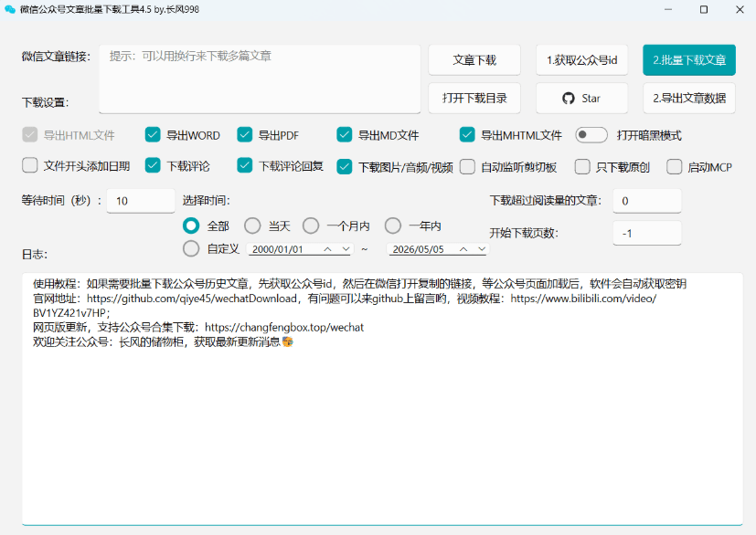Uncheck 导出WORD option
Screen dimensions: 756x535
coord(153,135)
